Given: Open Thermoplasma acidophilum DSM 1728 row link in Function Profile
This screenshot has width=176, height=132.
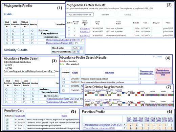Looking at the screenshot, I should coord(103,125).
